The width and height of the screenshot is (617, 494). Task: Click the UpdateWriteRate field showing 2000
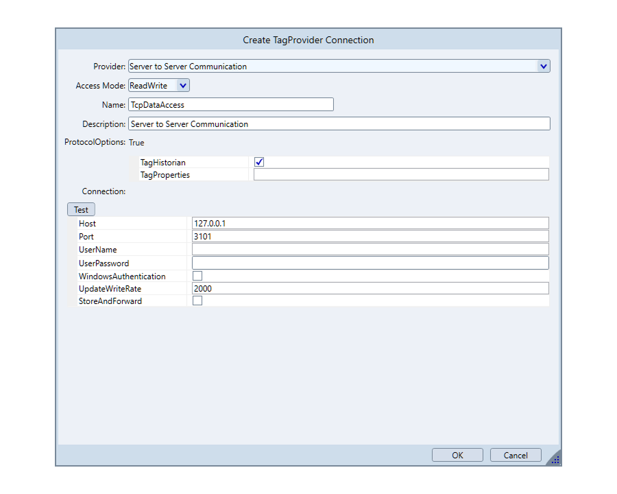point(370,289)
